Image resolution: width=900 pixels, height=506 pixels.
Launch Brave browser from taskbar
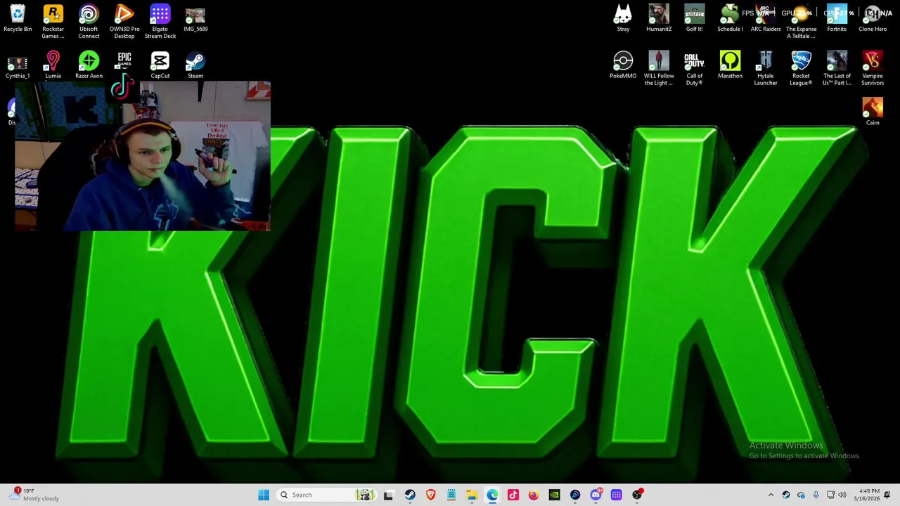[430, 495]
